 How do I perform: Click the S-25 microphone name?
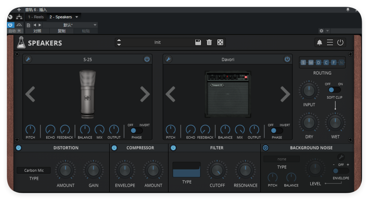point(88,59)
